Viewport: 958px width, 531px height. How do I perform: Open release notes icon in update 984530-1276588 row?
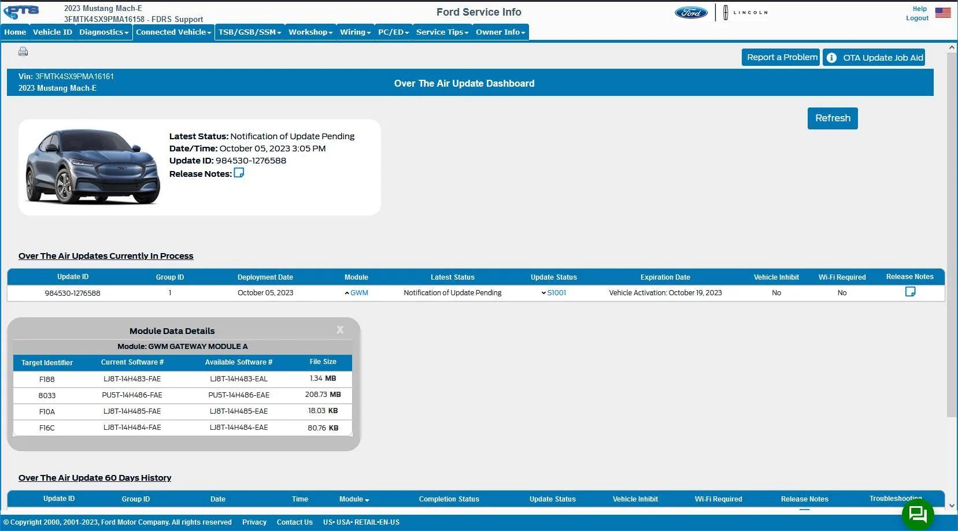(x=910, y=292)
